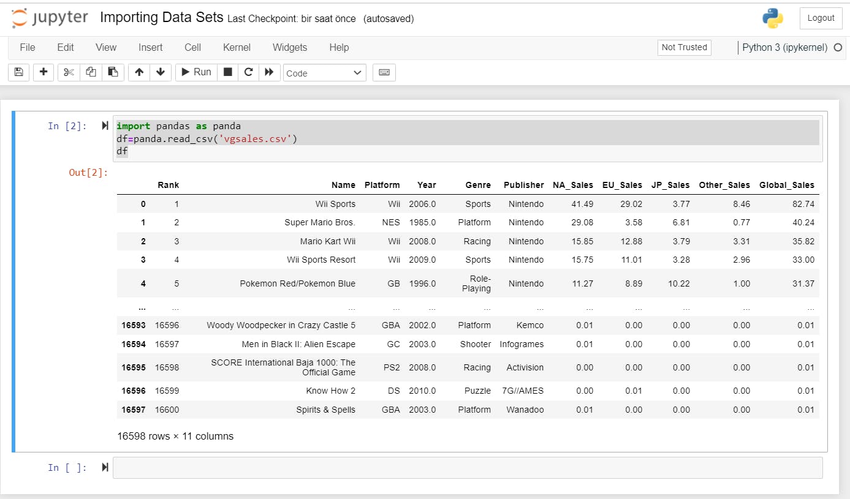Click the Out[2] output prompt
Screen dimensions: 850x499
click(x=88, y=173)
